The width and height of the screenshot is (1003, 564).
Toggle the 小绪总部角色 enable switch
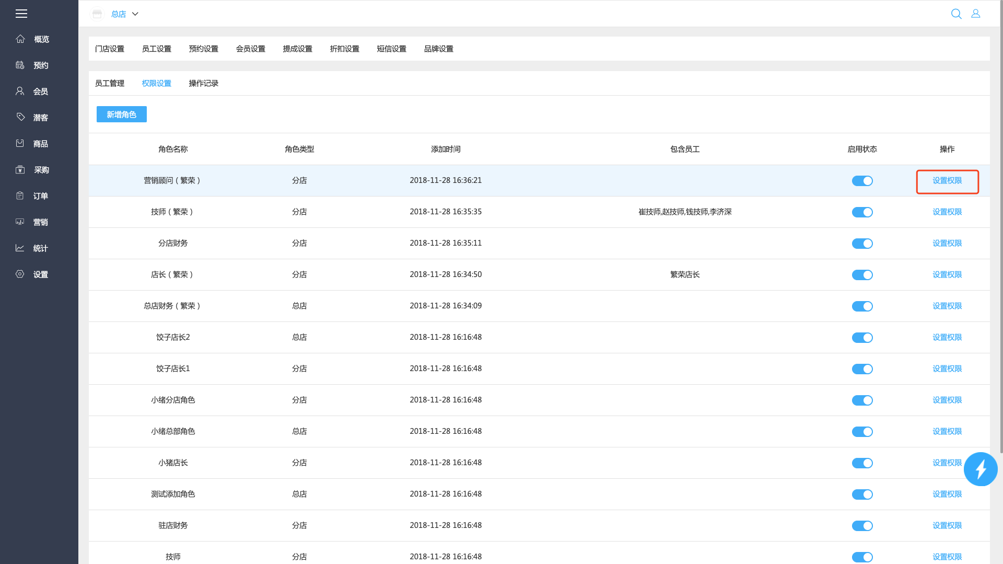pos(862,432)
